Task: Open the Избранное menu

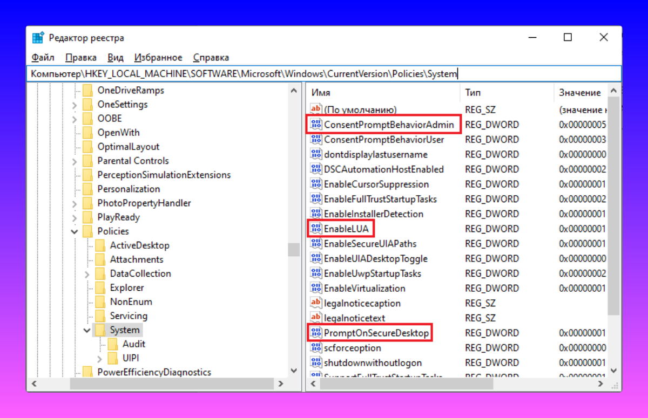Action: coord(158,57)
